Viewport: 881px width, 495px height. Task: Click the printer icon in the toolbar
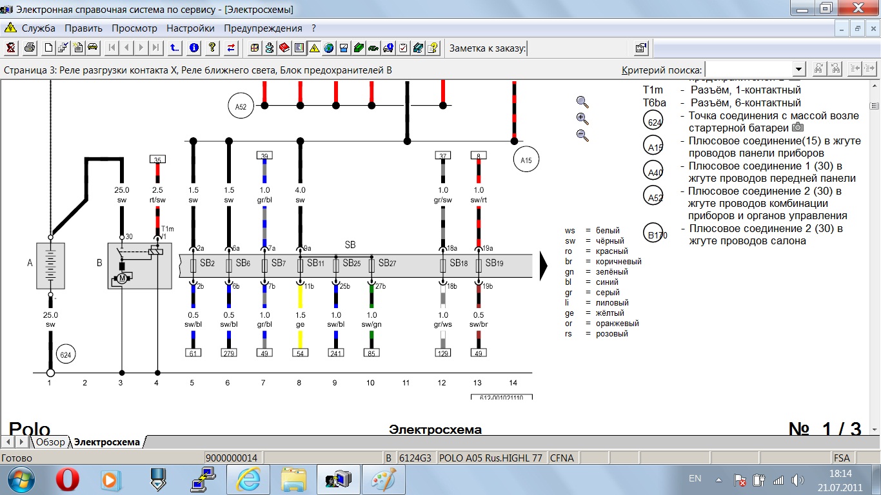coord(30,48)
